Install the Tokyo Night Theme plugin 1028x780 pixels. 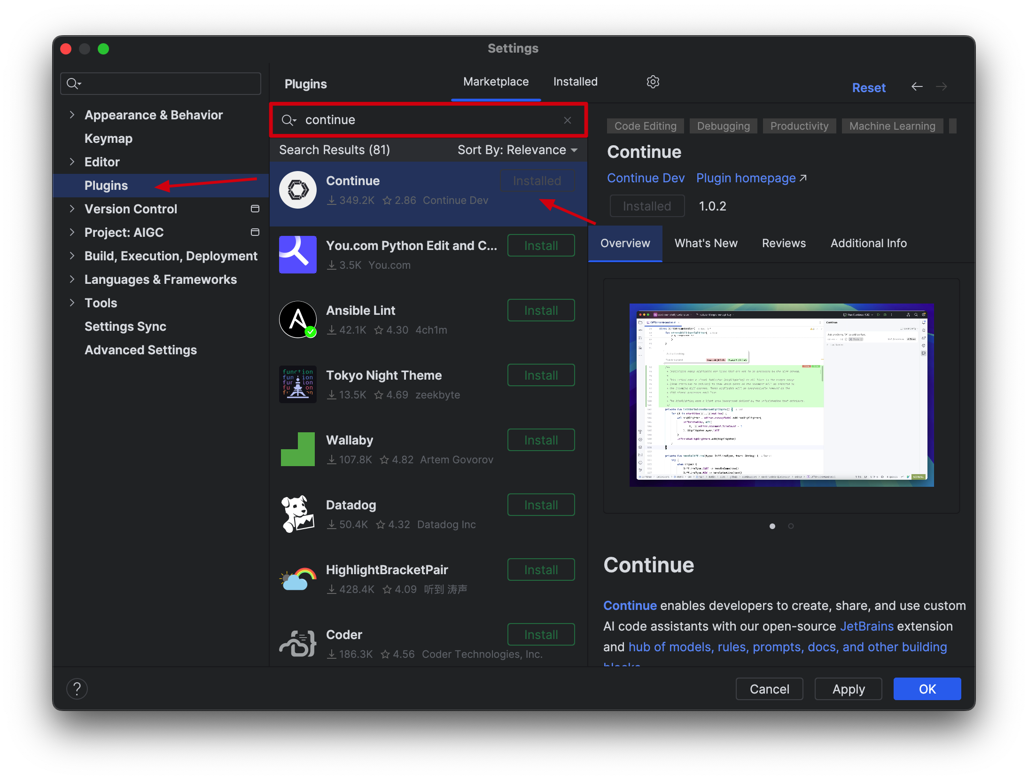click(541, 375)
